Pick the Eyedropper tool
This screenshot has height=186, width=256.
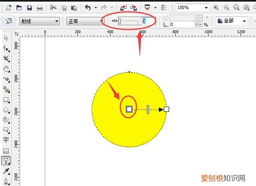click(6, 171)
